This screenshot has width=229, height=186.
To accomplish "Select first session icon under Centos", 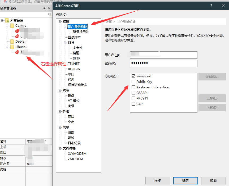I will [x=17, y=31].
